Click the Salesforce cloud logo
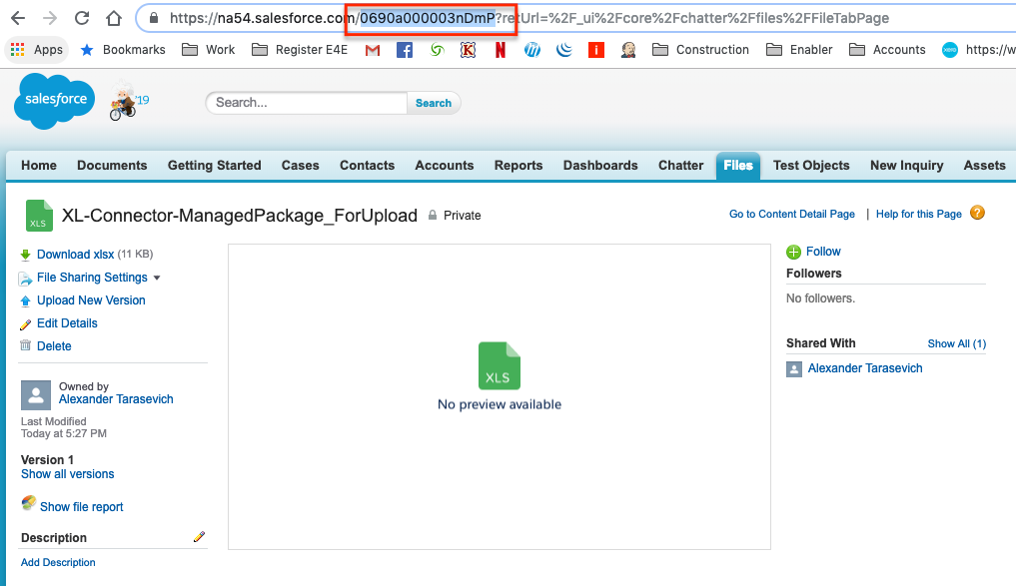Image resolution: width=1016 pixels, height=586 pixels. pos(54,101)
